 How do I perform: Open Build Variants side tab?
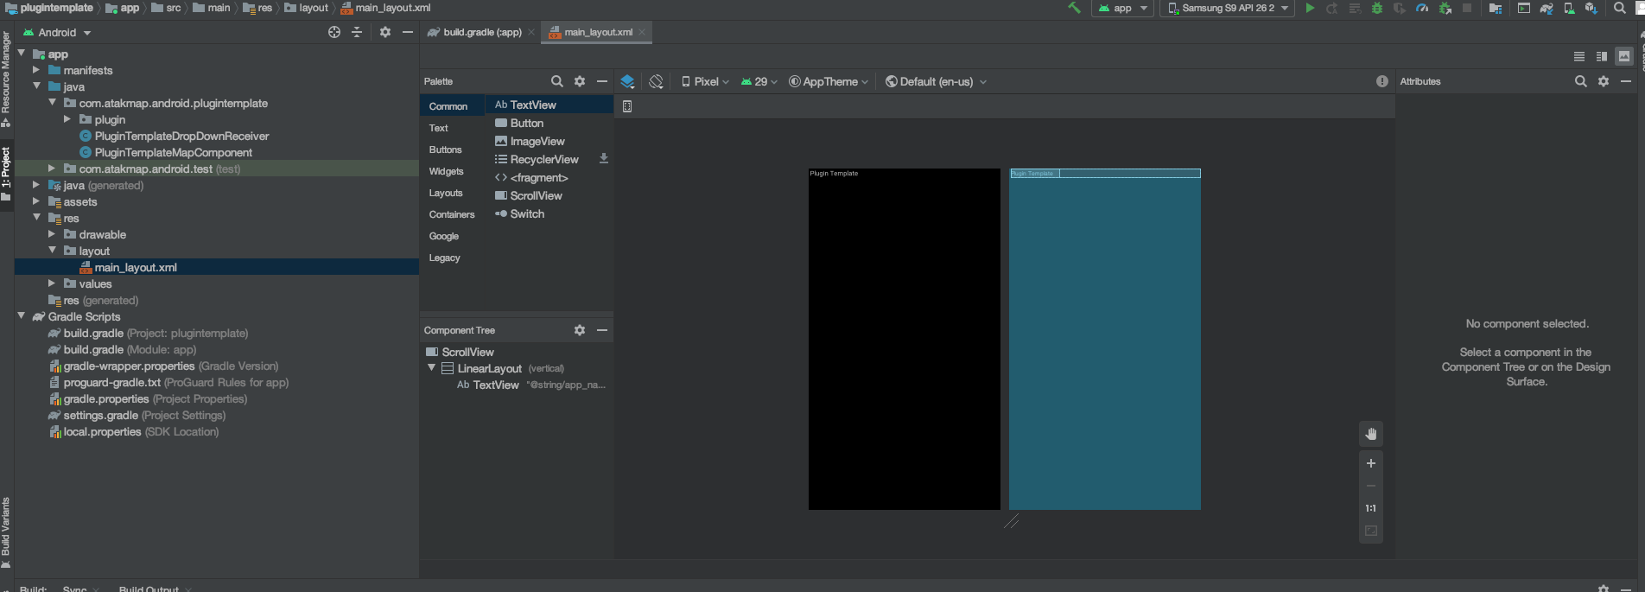[x=6, y=532]
